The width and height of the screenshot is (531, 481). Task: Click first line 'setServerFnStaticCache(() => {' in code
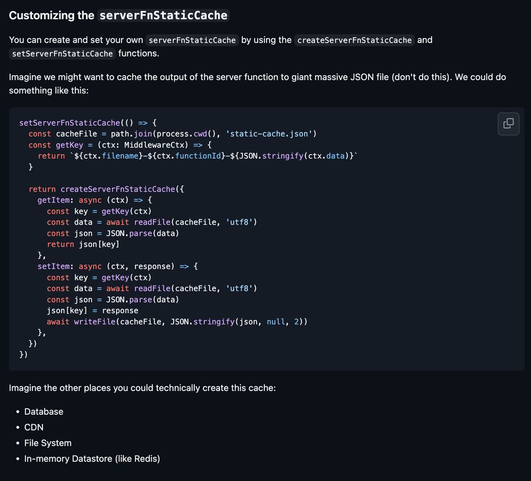(x=88, y=123)
